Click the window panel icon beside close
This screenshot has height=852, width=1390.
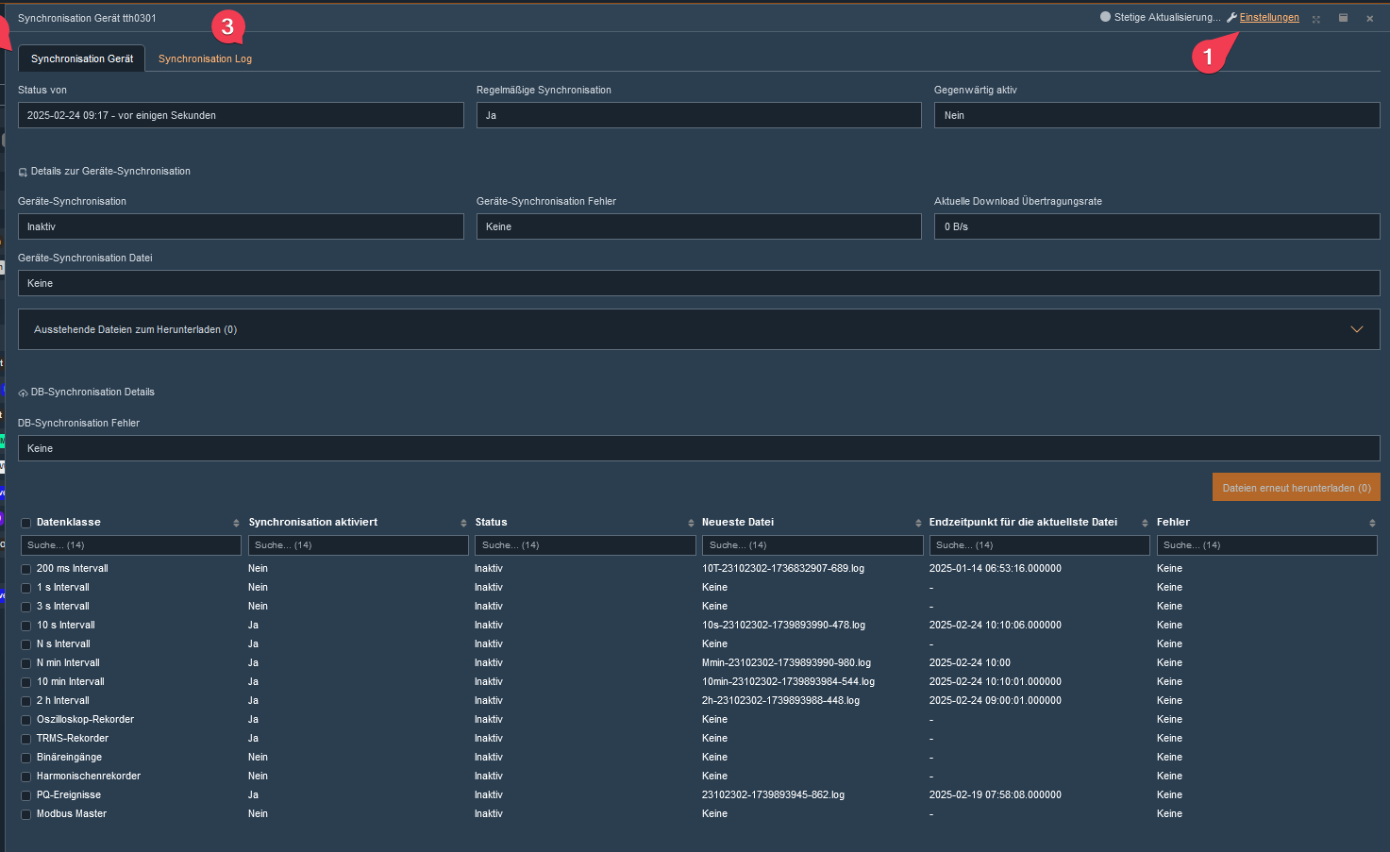pyautogui.click(x=1343, y=18)
